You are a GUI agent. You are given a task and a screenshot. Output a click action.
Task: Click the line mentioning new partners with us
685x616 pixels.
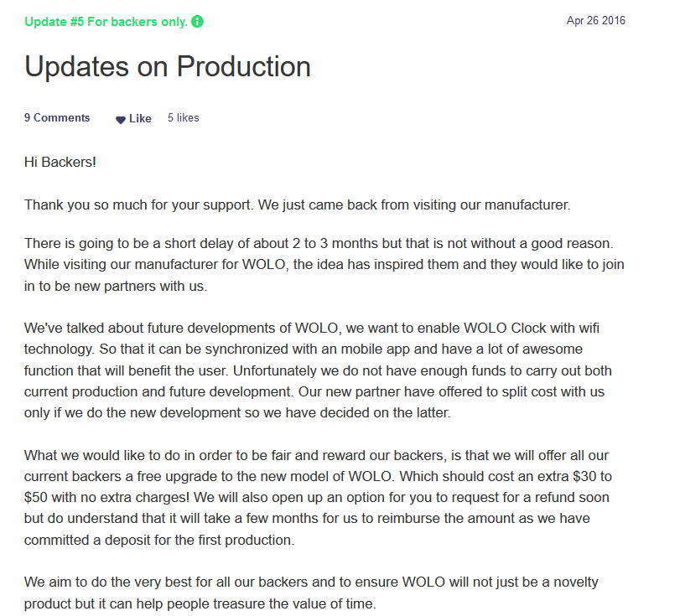coord(116,286)
